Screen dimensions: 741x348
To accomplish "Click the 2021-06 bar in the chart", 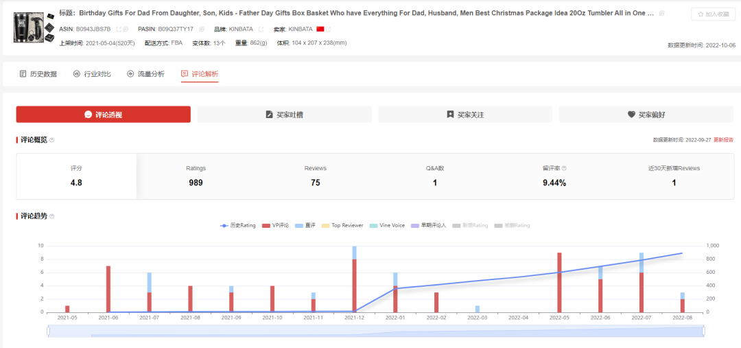I will pyautogui.click(x=108, y=289).
